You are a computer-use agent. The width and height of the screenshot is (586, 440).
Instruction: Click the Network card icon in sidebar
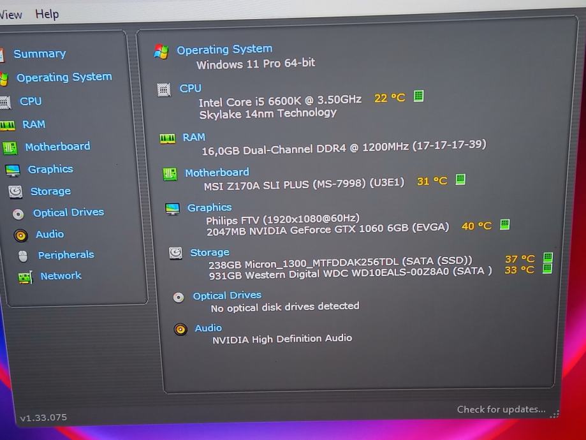[x=25, y=277]
